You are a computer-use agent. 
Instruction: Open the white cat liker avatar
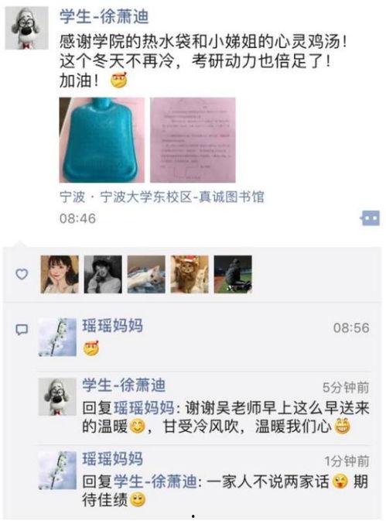point(146,275)
